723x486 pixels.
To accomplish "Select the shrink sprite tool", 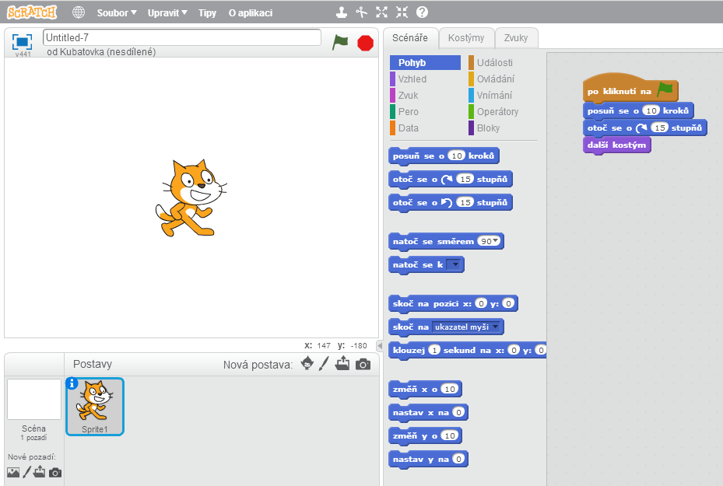I will pos(402,12).
